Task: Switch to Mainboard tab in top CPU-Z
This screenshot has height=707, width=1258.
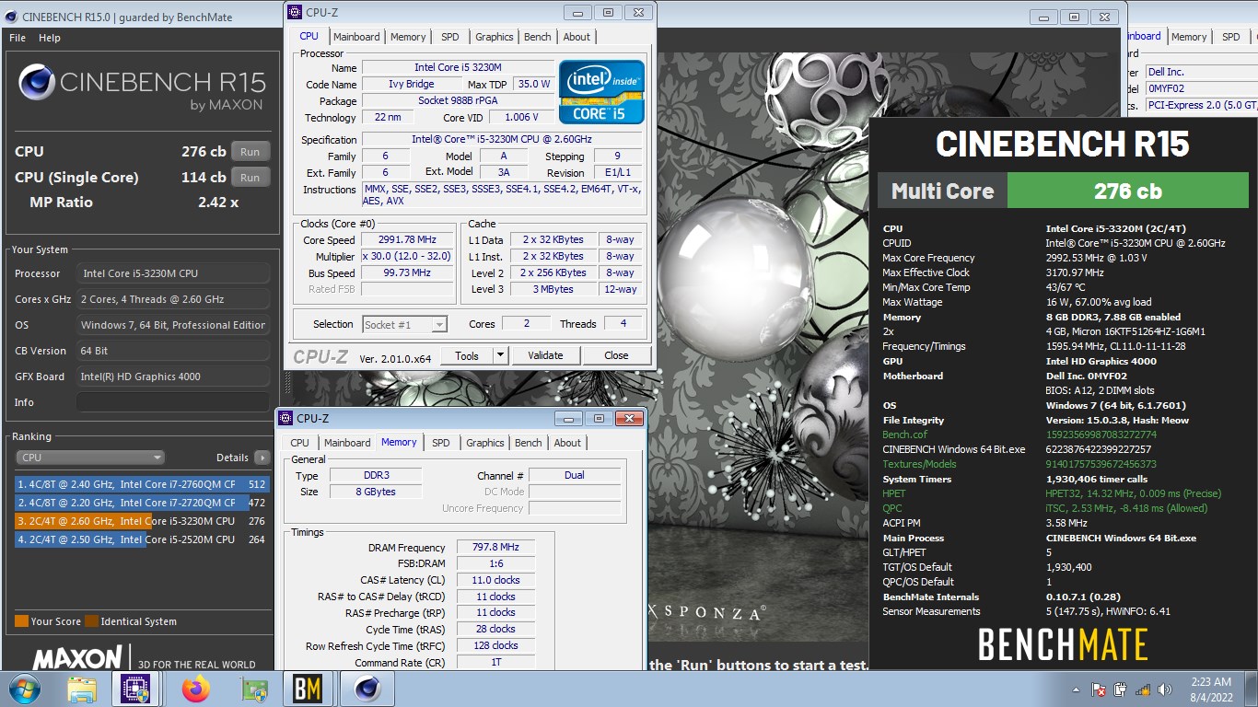Action: pyautogui.click(x=356, y=37)
